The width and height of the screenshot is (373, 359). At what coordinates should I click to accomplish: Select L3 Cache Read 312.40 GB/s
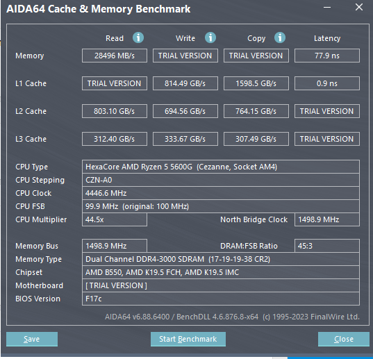pyautogui.click(x=115, y=139)
